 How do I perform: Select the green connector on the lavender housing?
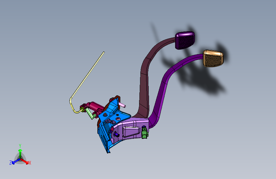pos(145,133)
